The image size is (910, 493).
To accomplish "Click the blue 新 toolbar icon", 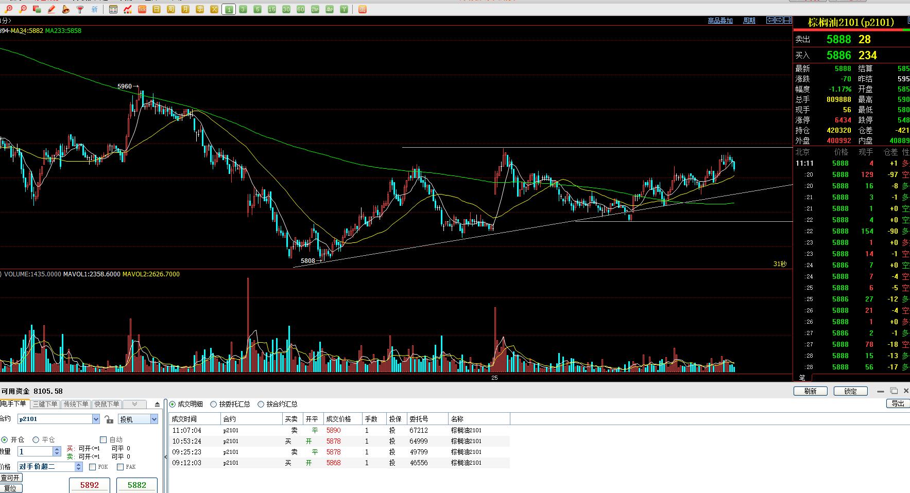I will [x=94, y=9].
